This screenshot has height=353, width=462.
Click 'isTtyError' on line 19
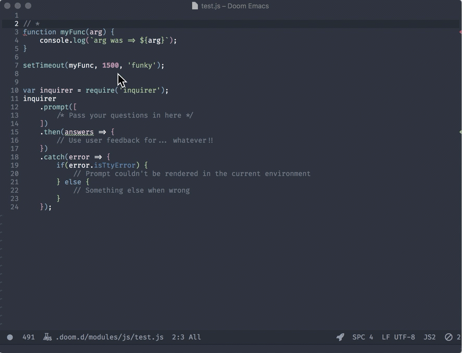pyautogui.click(x=115, y=166)
